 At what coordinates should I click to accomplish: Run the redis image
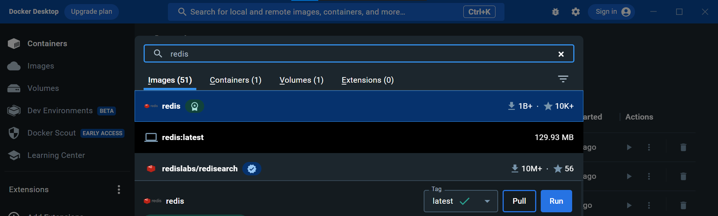556,201
